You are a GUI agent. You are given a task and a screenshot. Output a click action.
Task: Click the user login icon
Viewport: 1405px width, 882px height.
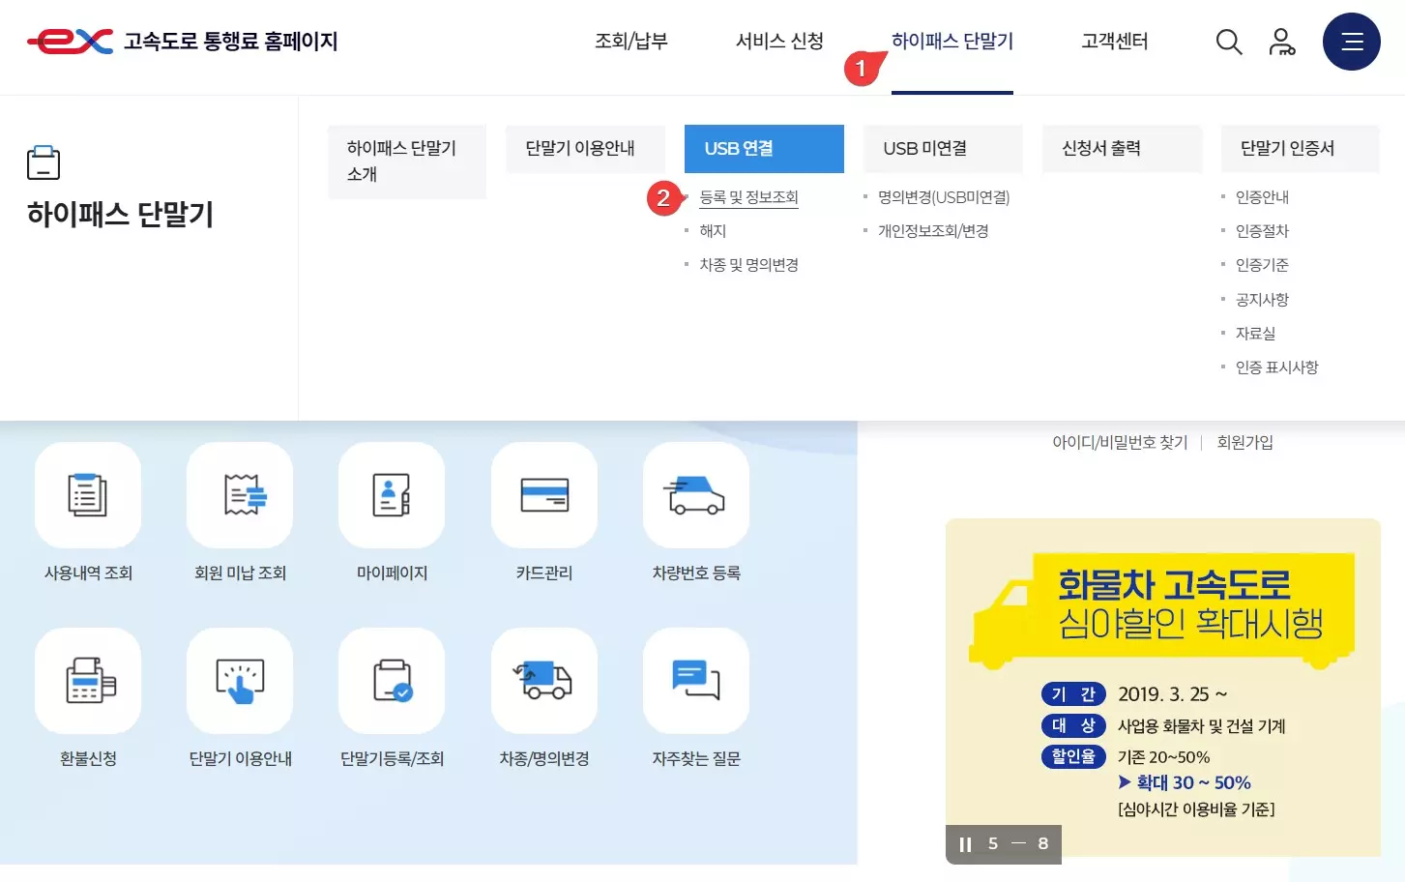1282,42
